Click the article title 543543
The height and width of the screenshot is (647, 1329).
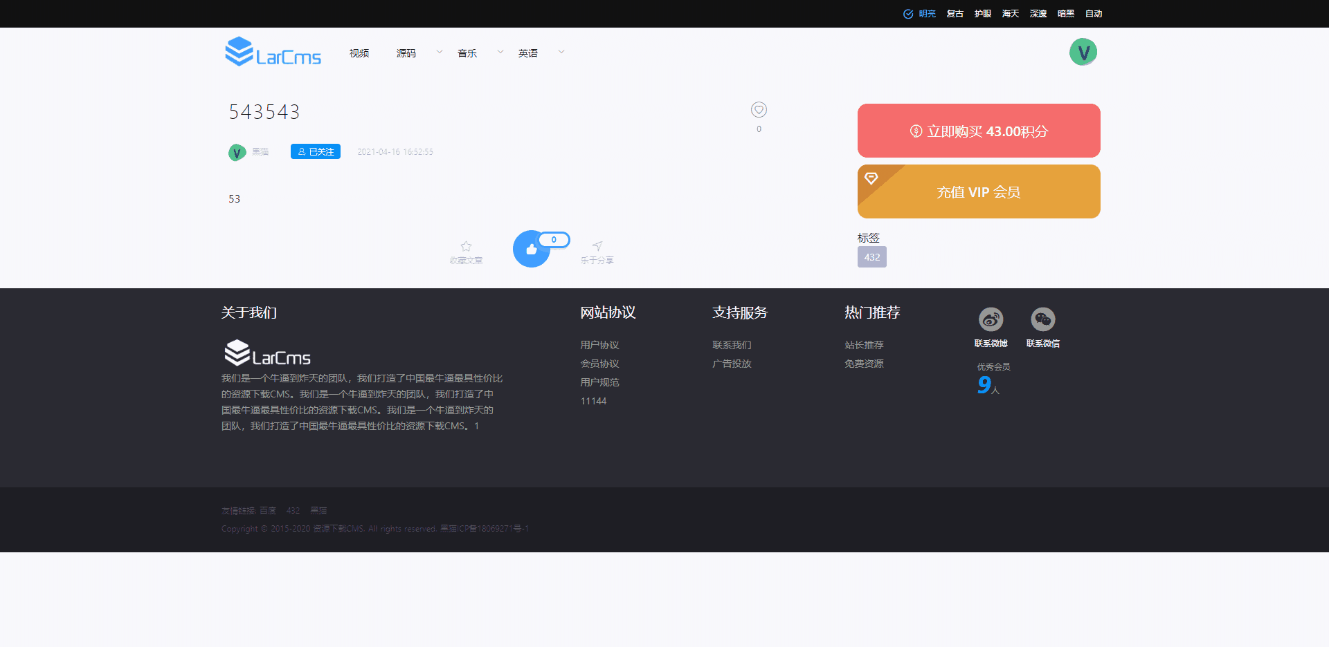pyautogui.click(x=264, y=112)
